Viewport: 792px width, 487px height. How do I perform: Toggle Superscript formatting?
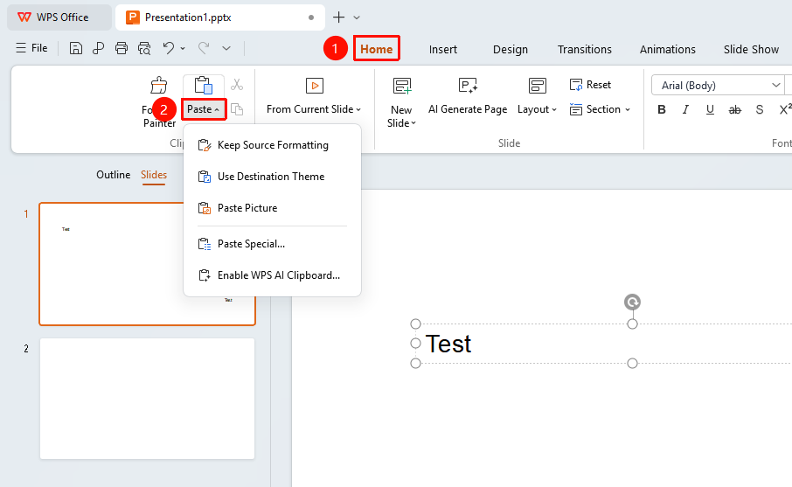pos(785,109)
